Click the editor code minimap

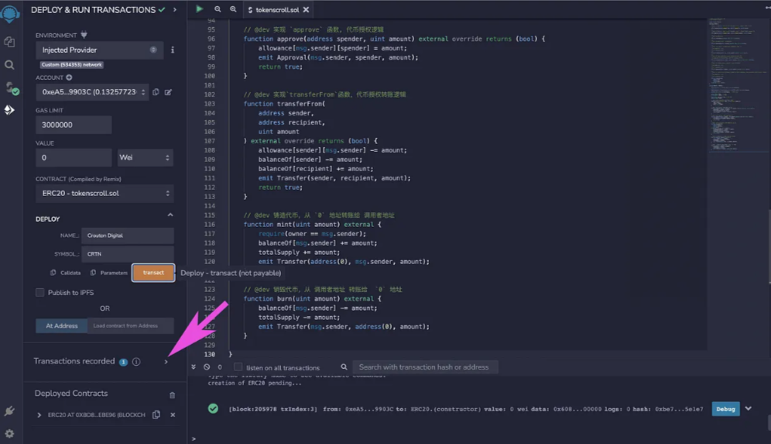737,84
